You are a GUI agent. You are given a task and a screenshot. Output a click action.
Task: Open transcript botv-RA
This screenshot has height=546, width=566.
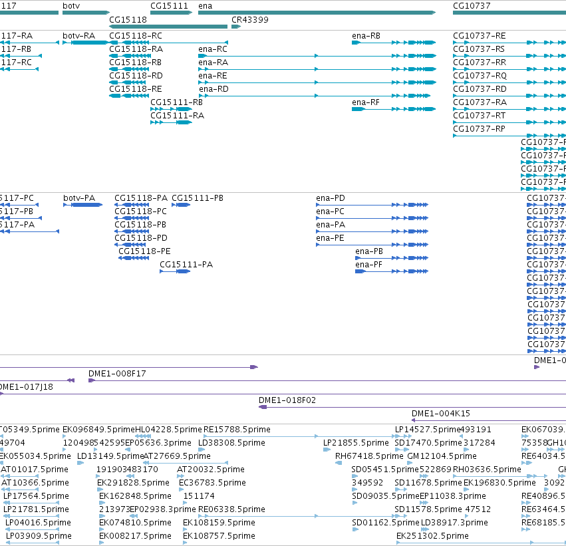[78, 36]
